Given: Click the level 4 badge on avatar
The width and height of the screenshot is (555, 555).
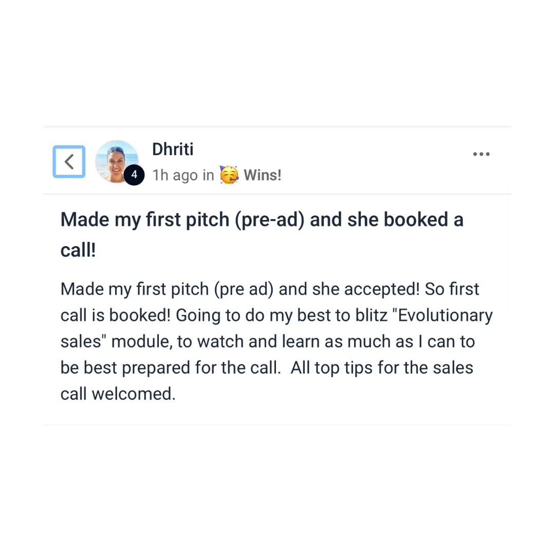Looking at the screenshot, I should pyautogui.click(x=134, y=175).
